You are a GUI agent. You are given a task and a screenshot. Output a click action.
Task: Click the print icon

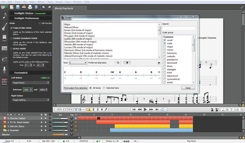coord(30,7)
